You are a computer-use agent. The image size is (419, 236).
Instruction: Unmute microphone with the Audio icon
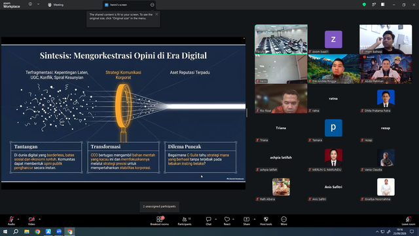coord(11,220)
